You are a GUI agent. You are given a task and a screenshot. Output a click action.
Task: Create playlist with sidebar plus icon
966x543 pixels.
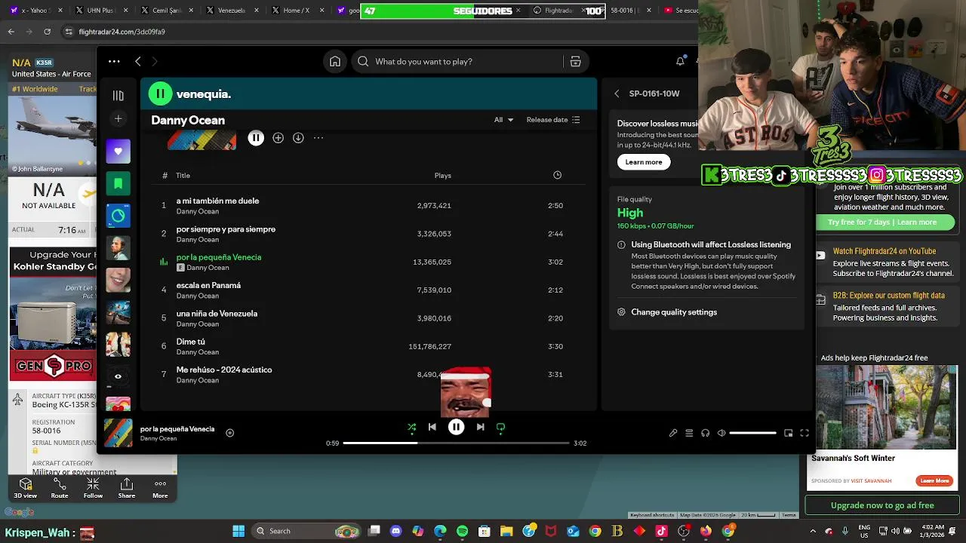[x=118, y=118]
